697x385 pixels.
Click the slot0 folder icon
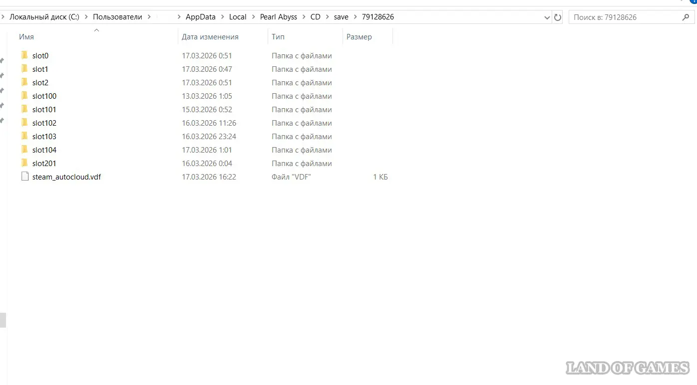tap(25, 55)
